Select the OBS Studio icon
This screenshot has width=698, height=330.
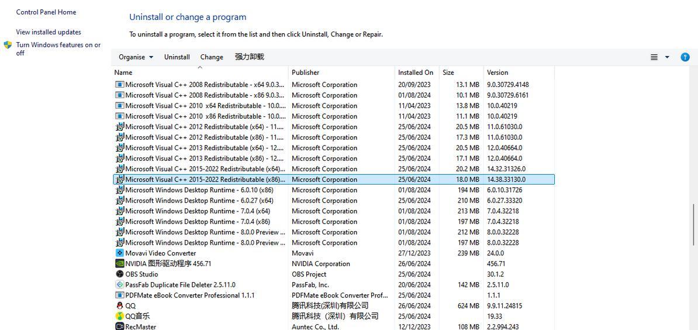(x=120, y=274)
